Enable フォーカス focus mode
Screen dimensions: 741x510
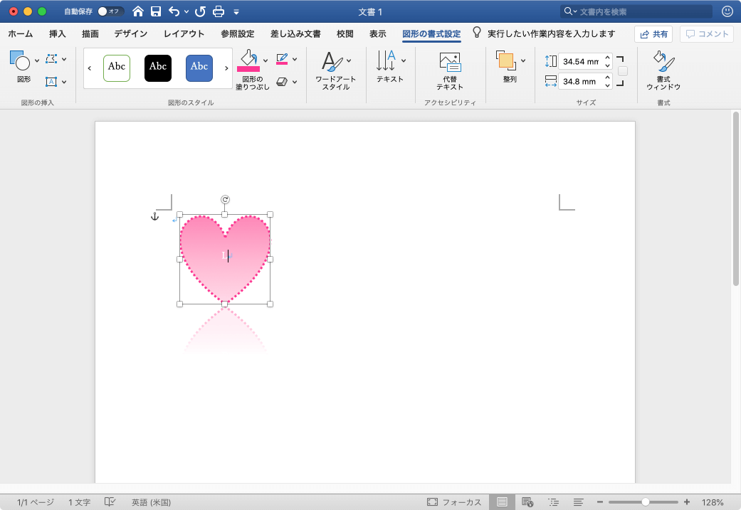pyautogui.click(x=454, y=502)
